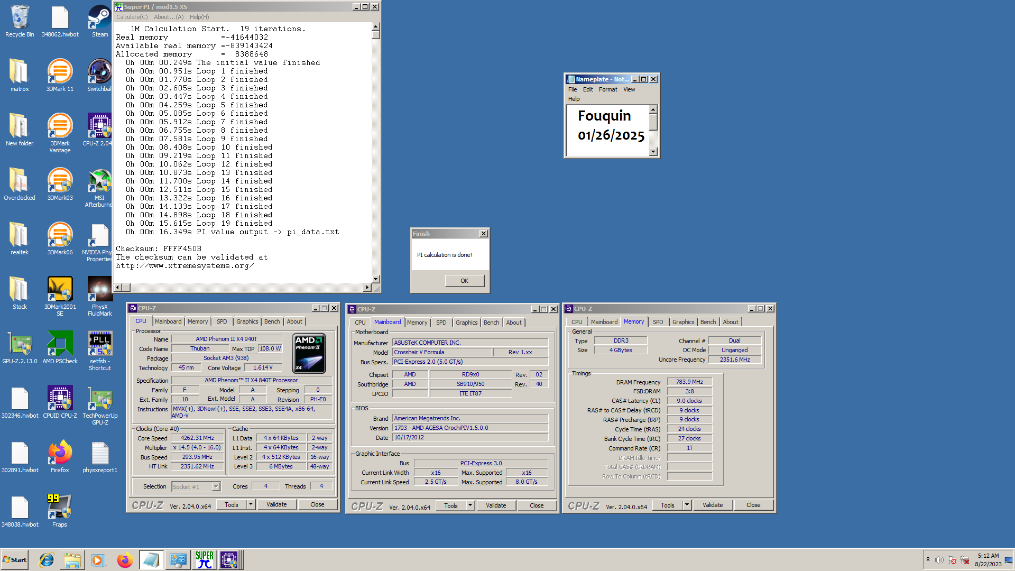Launch the 3DMark06 shortcut

coord(60,238)
